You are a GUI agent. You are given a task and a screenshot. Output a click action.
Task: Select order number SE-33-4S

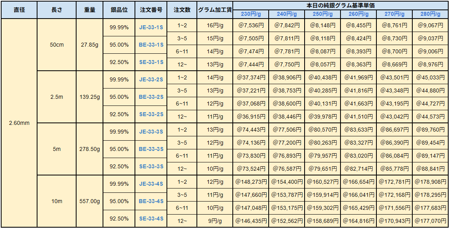151,219
